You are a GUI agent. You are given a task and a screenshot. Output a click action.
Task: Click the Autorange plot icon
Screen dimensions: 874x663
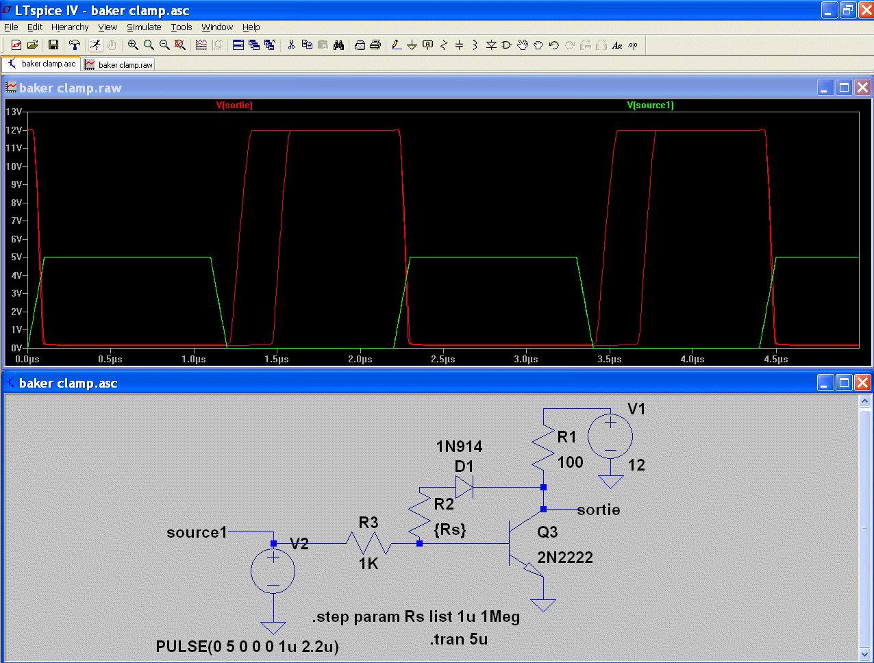201,45
